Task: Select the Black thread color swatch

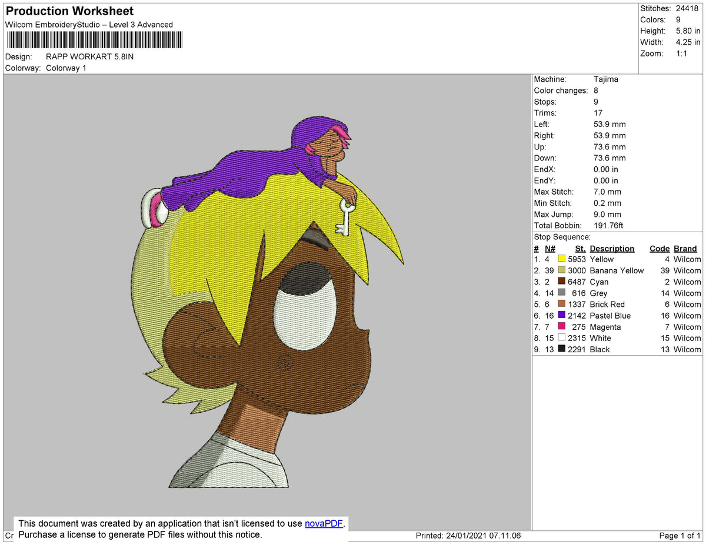Action: point(561,349)
